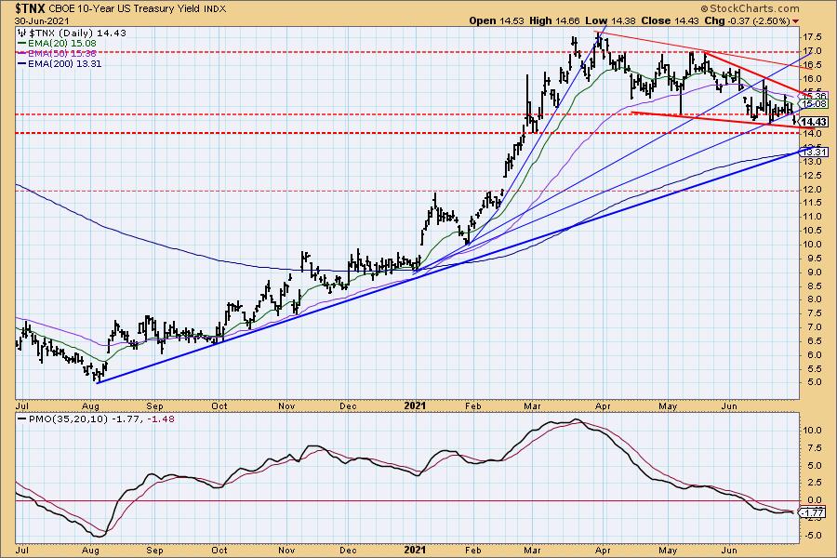Click the bold 2021 label under the PMO panel
The image size is (837, 558).
415,550
